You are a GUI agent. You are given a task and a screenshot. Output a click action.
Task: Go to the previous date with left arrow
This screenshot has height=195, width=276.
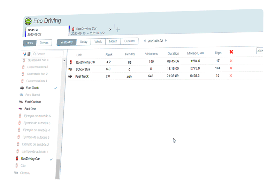(x=145, y=41)
